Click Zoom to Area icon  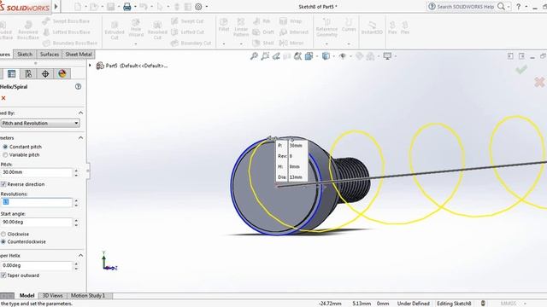(265, 56)
